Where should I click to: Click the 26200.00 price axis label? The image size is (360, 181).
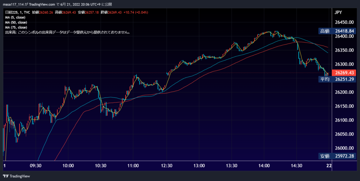pos(344,92)
